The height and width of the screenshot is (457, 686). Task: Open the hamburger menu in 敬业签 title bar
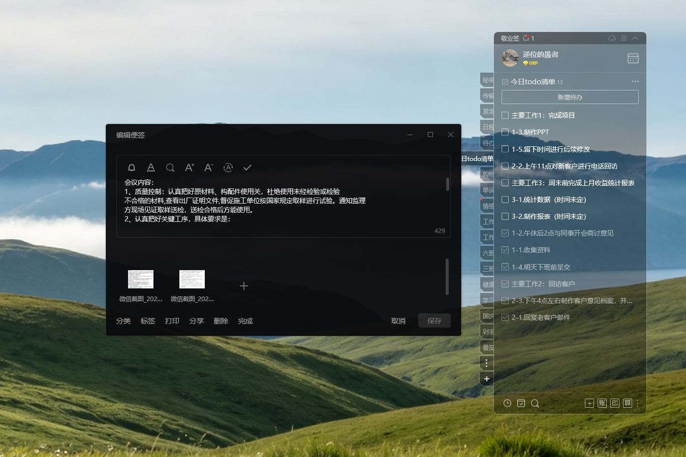[623, 38]
